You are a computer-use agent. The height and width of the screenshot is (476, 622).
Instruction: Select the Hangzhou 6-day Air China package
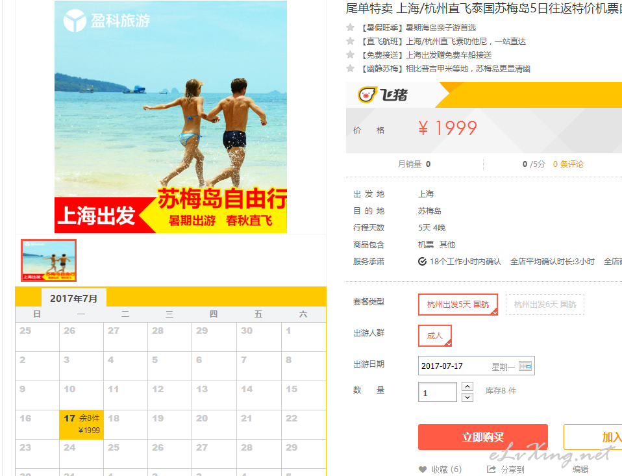(545, 305)
